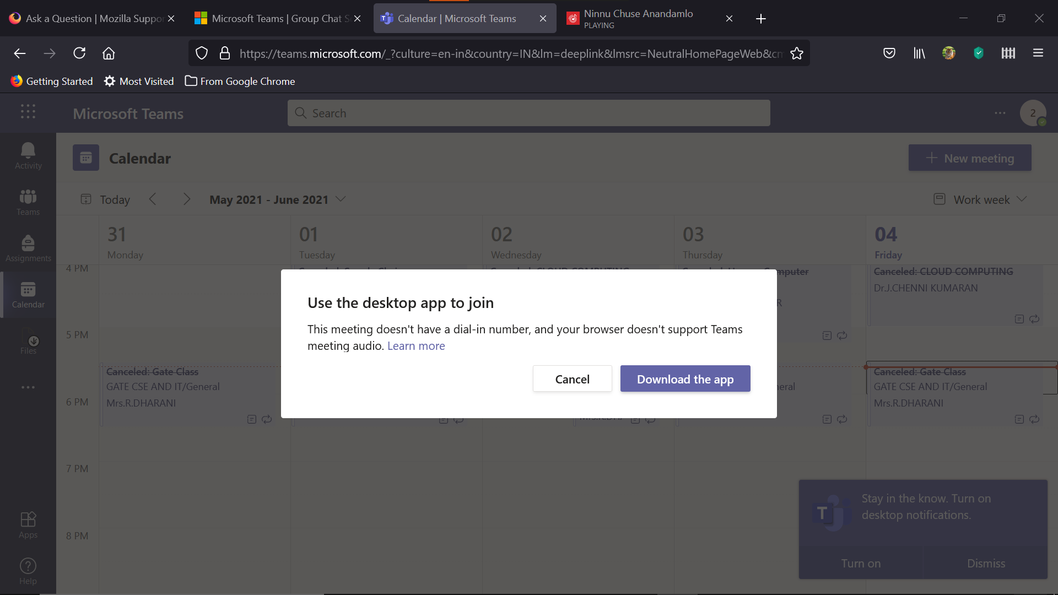Reload the current page
This screenshot has width=1058, height=595.
click(79, 53)
